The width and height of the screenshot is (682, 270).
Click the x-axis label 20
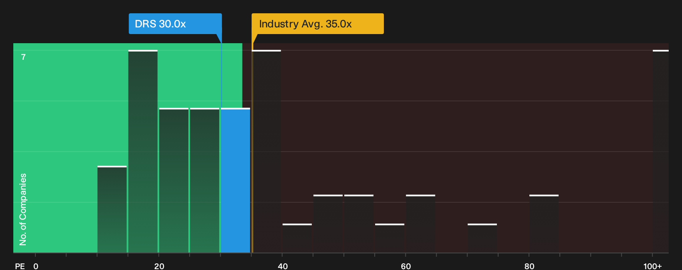click(159, 266)
